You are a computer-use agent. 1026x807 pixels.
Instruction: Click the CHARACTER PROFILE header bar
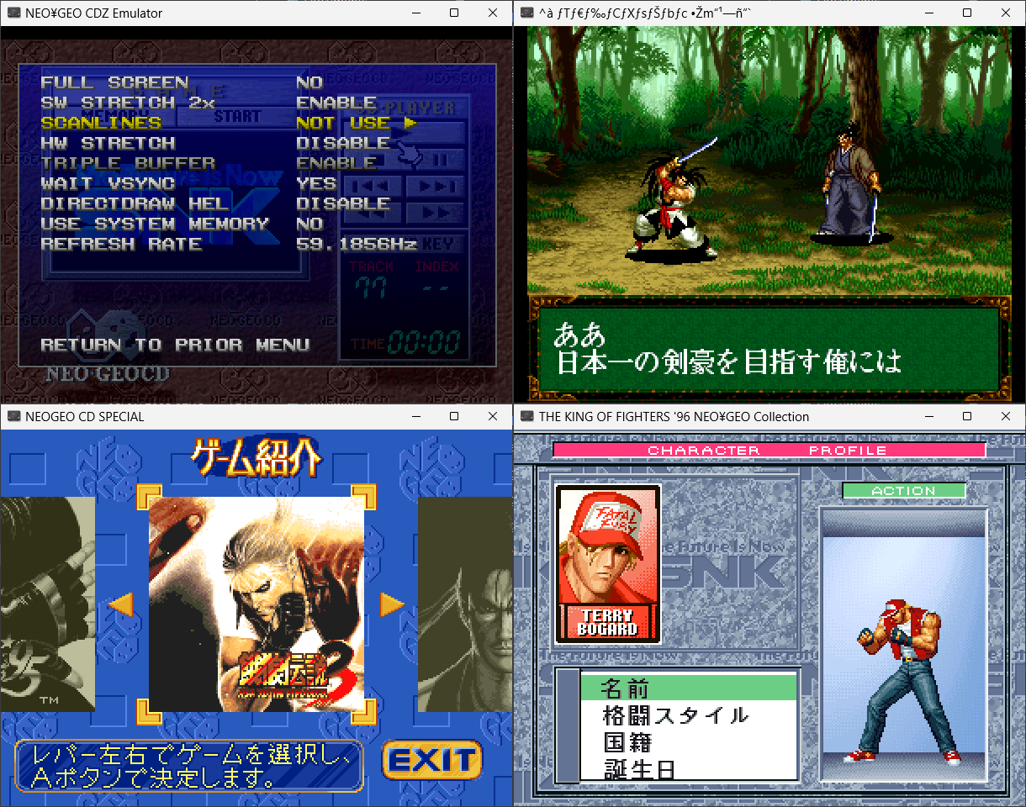769,451
